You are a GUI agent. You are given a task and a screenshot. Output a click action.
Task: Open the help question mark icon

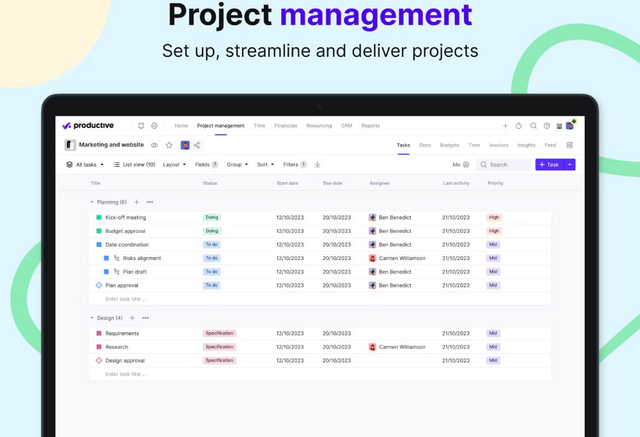tap(547, 126)
